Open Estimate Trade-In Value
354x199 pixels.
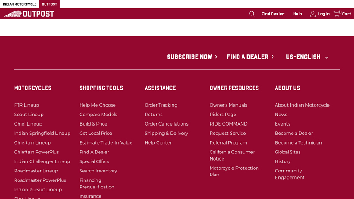click(106, 143)
